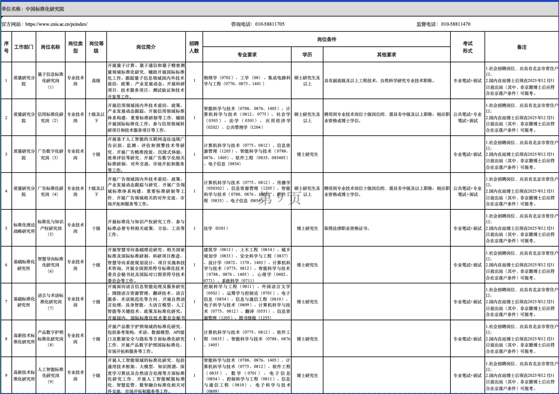Select '博士研究生' in the 广告数字化研究岗 row
The width and height of the screenshot is (559, 394).
point(307,154)
